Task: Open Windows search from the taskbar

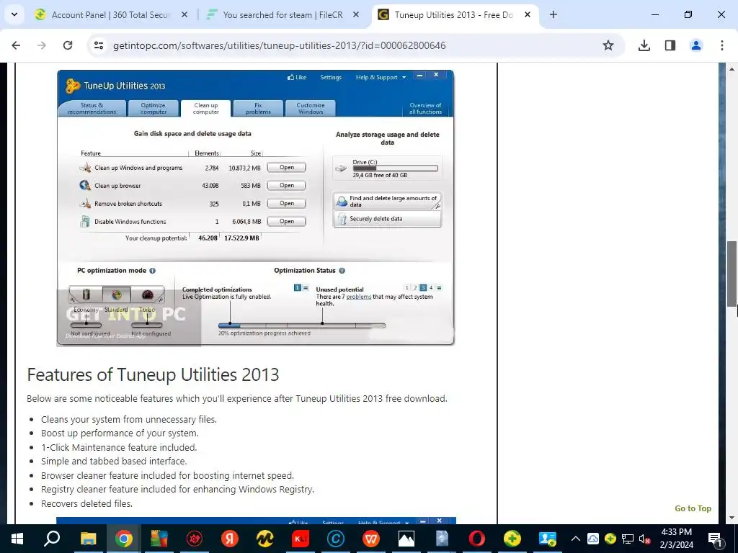Action: (x=52, y=539)
